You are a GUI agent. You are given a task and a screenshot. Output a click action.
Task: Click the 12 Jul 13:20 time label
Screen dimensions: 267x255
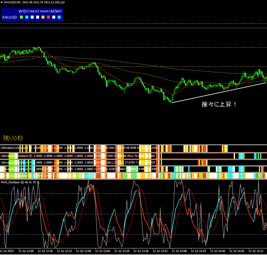click(x=122, y=251)
